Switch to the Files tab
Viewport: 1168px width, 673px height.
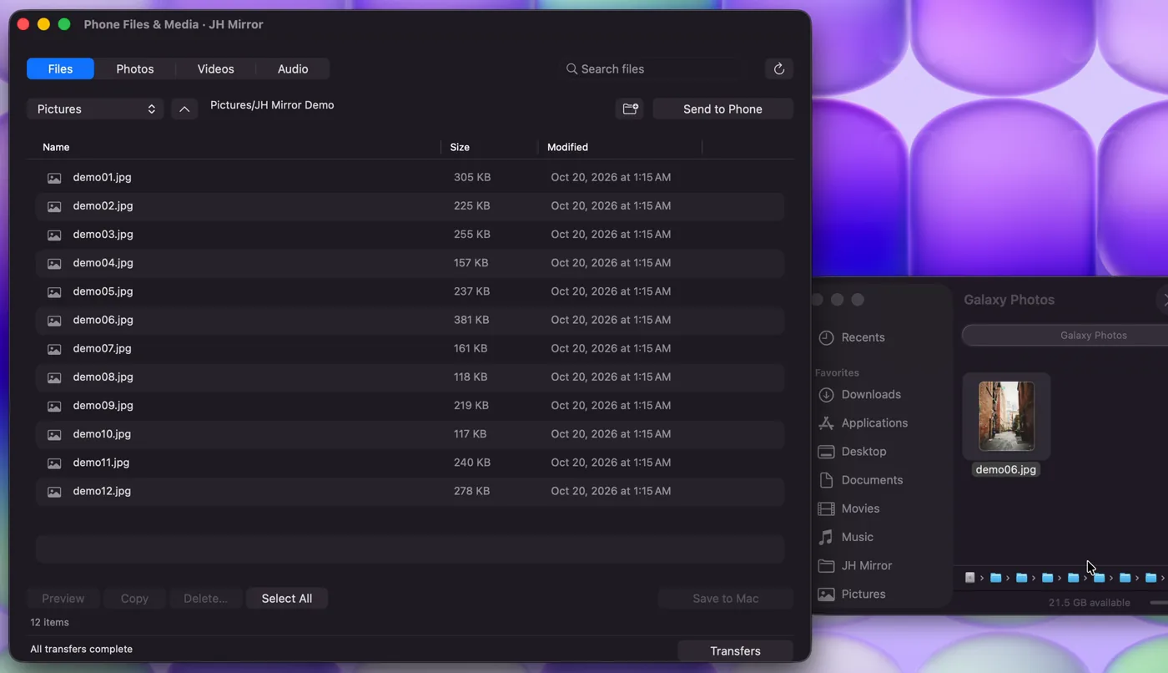[60, 69]
